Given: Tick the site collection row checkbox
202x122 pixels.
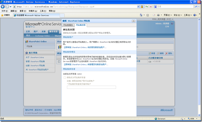Looking at the screenshot, I should [x=59, y=62].
